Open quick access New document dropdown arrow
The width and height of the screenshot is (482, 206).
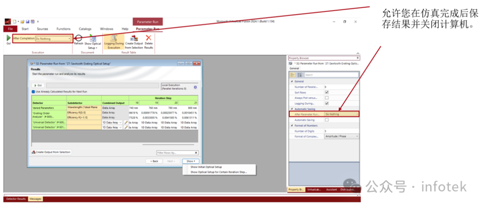18,21
